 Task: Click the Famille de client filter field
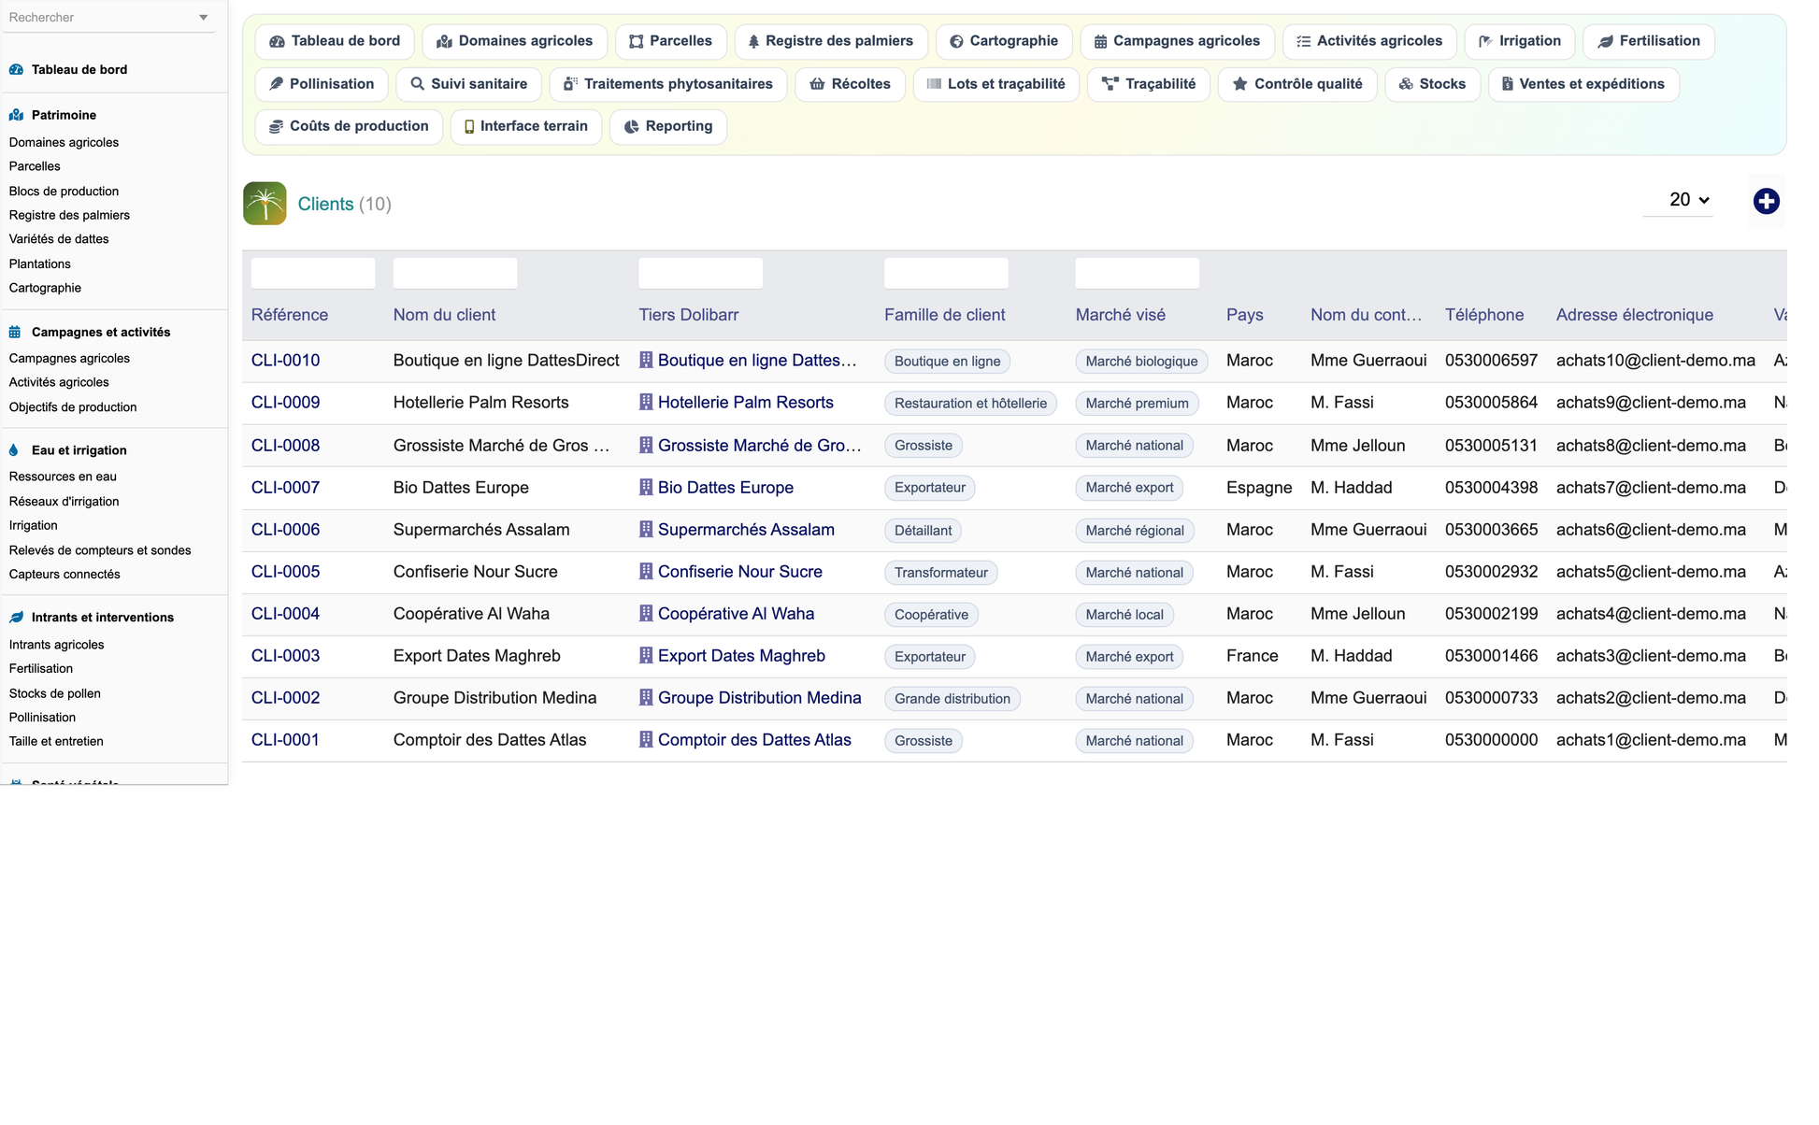click(947, 273)
